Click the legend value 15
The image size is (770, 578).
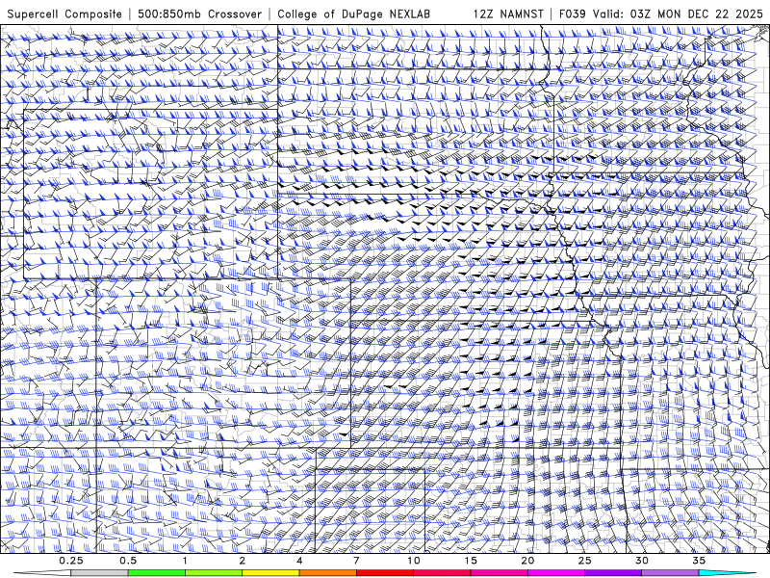[x=471, y=561]
